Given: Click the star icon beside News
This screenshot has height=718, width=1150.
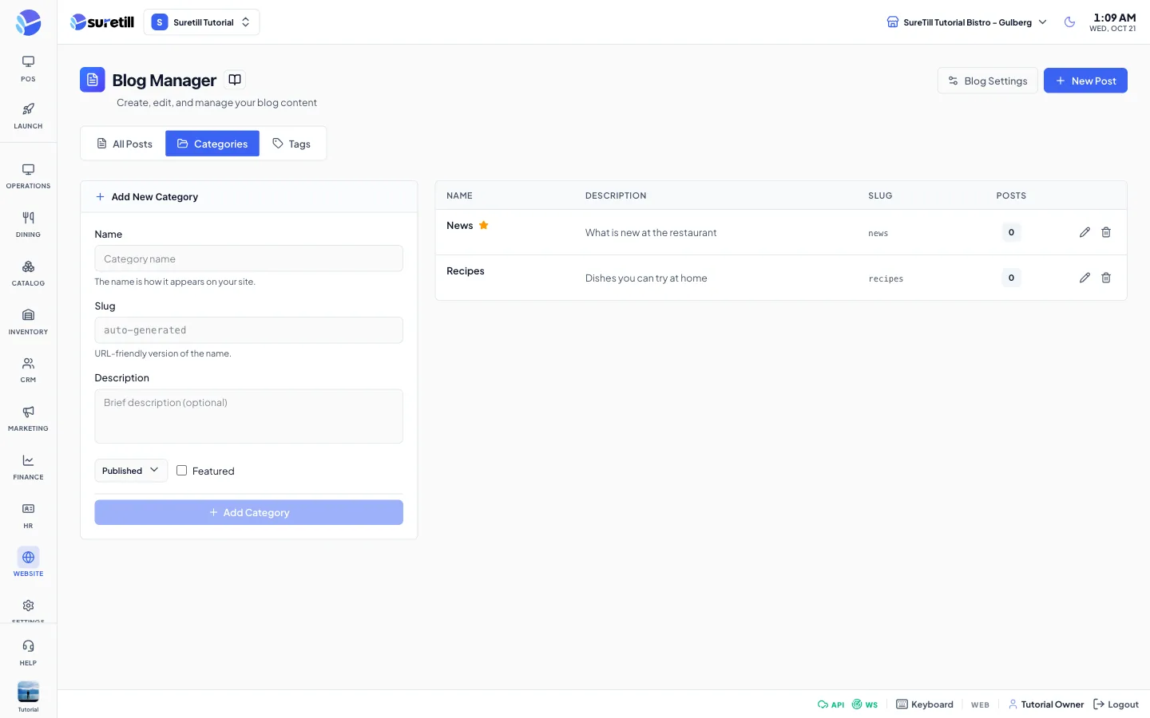Looking at the screenshot, I should pos(484,225).
